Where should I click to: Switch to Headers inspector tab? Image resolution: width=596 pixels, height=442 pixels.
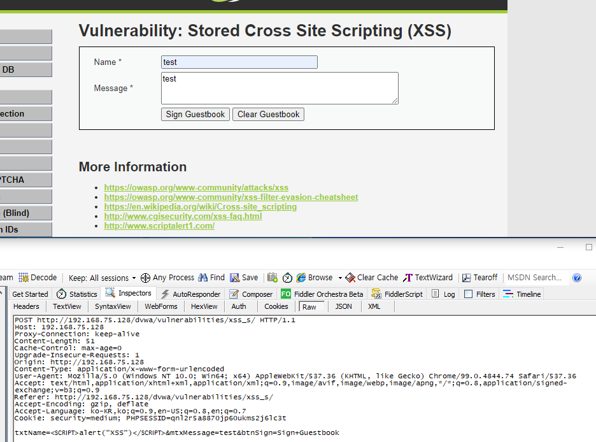[x=26, y=306]
